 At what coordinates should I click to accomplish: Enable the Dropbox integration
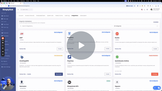pyautogui.click(x=107, y=49)
